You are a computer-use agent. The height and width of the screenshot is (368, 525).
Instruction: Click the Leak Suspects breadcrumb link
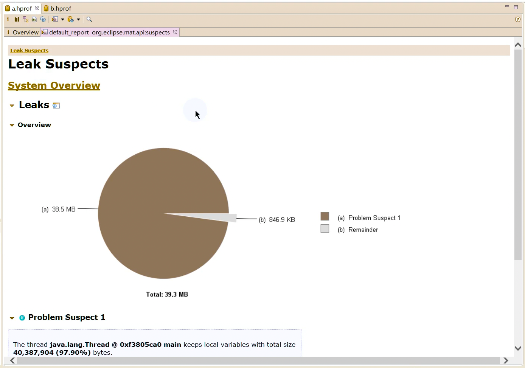[x=29, y=50]
